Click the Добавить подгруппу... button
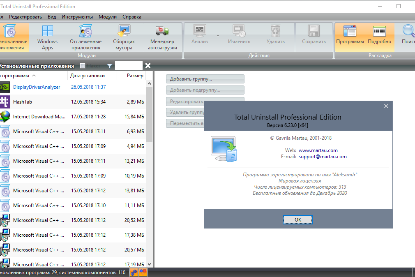Viewport: 415px width, 277px height. click(x=205, y=90)
